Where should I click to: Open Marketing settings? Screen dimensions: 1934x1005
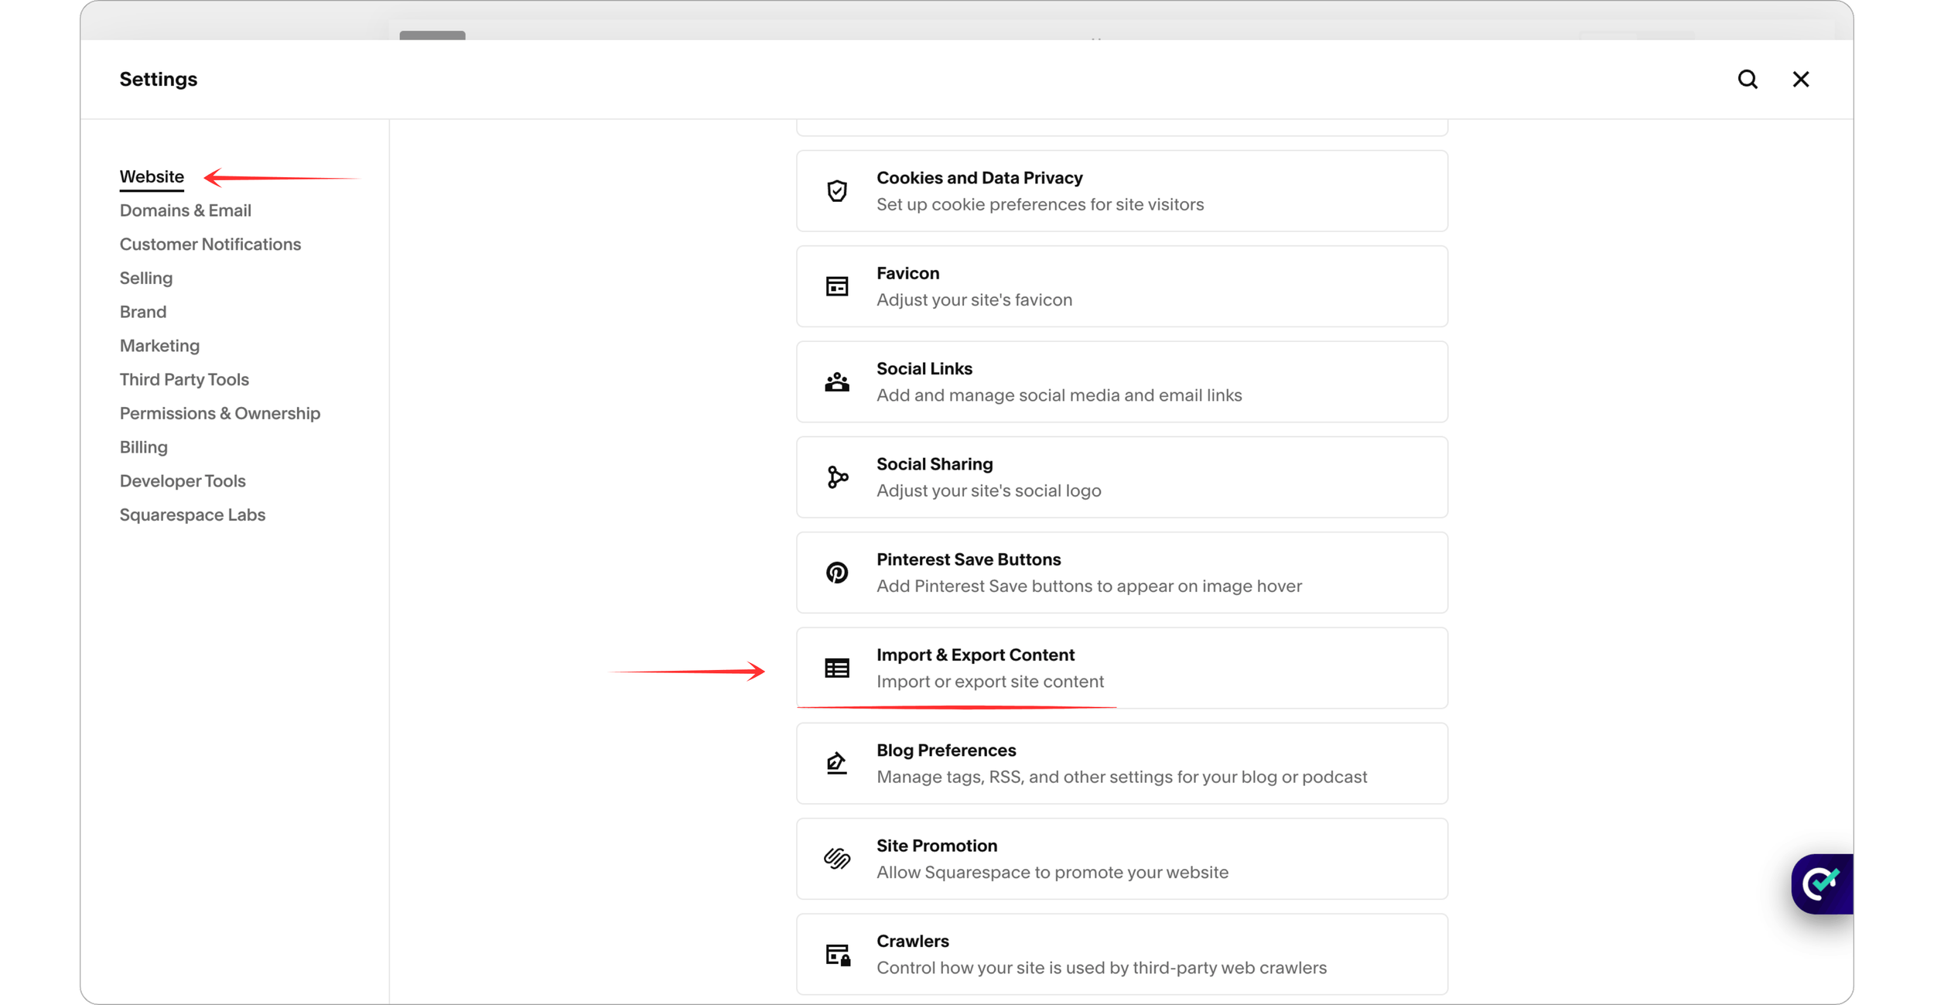(x=159, y=346)
